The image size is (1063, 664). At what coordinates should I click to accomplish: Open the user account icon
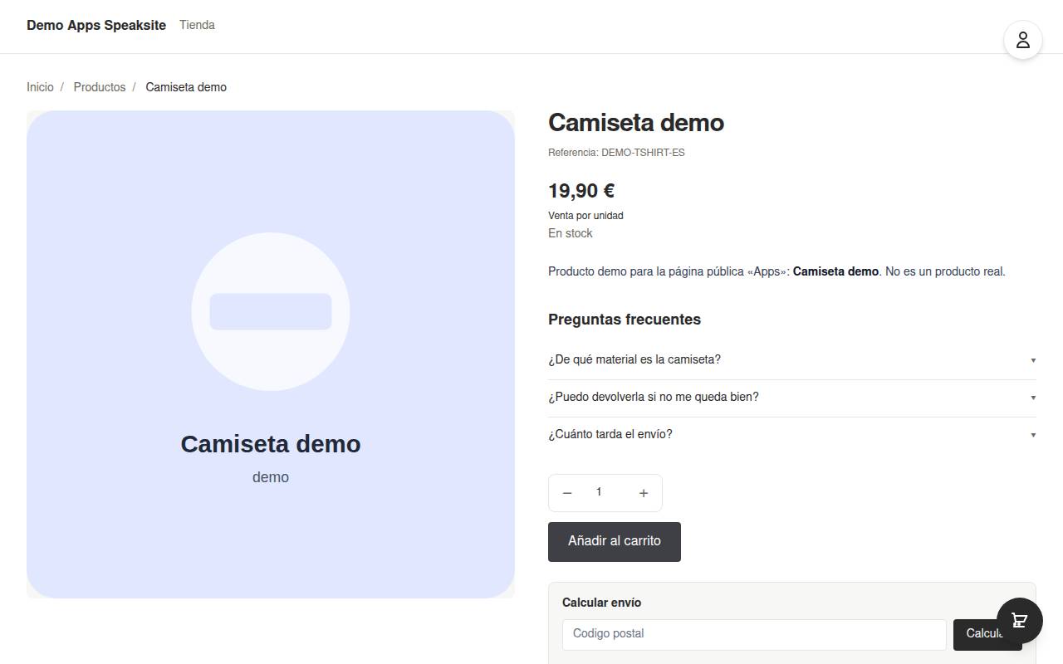(1023, 40)
